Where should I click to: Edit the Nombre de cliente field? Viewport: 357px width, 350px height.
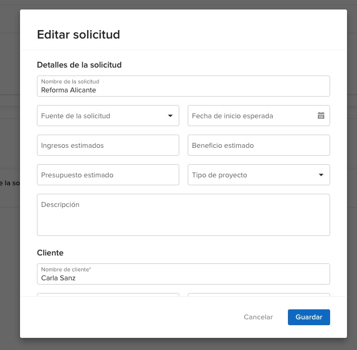click(183, 277)
